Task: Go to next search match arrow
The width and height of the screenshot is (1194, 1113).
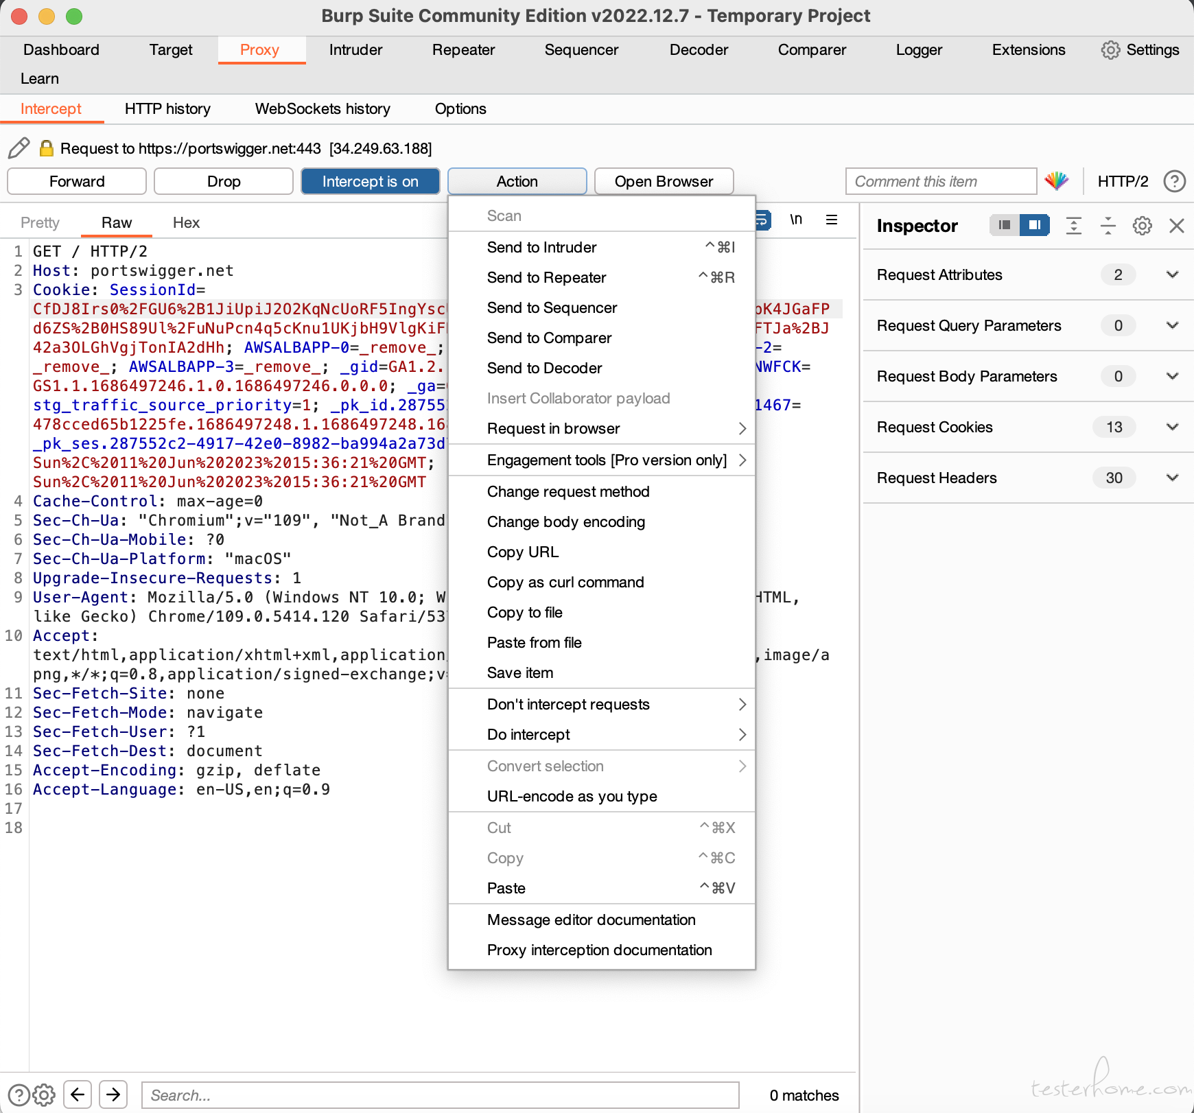Action: click(113, 1094)
